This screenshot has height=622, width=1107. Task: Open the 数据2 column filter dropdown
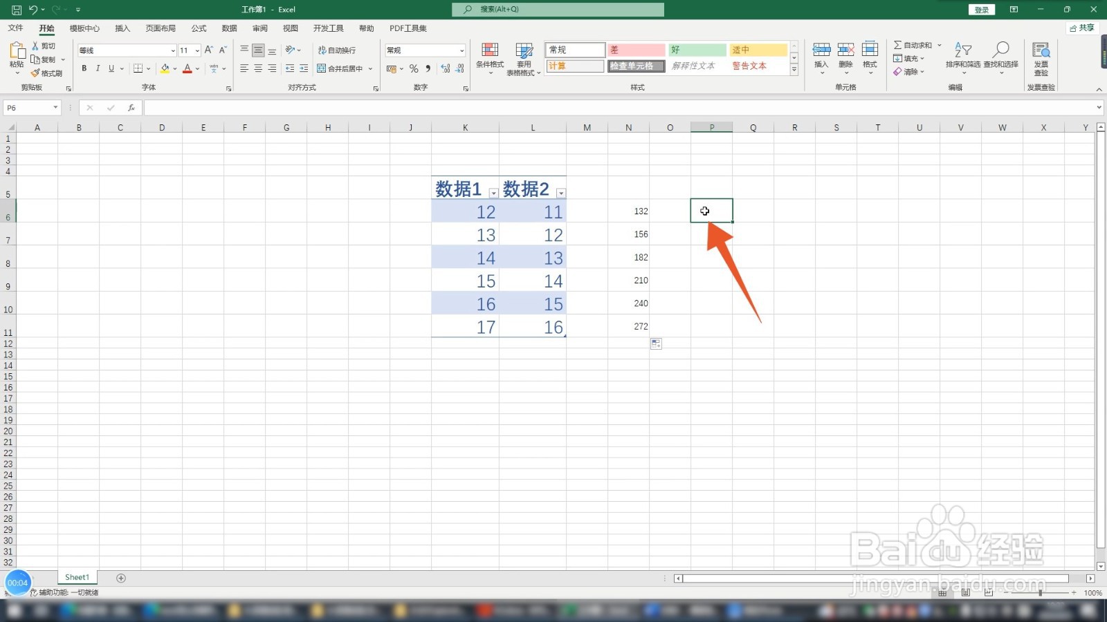[x=561, y=194]
